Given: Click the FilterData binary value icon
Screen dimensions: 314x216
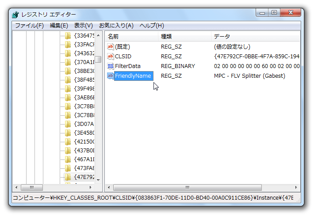Looking at the screenshot, I should click(x=110, y=66).
